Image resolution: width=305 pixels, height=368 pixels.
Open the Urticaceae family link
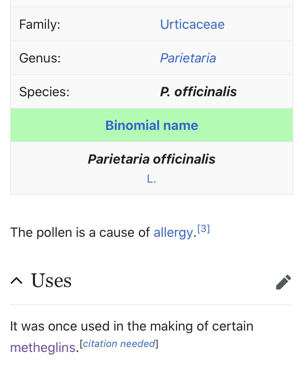[x=192, y=24]
